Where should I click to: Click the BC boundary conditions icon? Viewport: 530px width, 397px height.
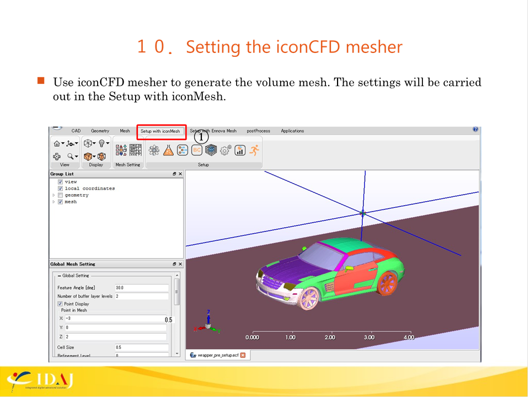[197, 150]
